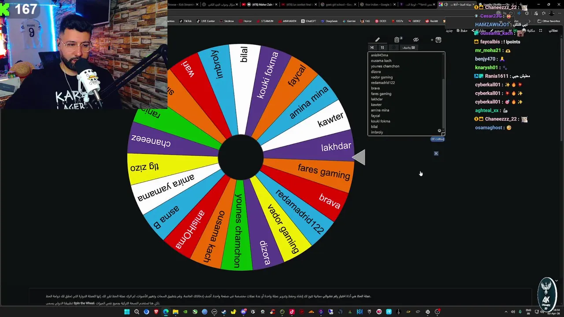
Task: Select 'kouki fokma' in entries list
Action: (x=381, y=121)
